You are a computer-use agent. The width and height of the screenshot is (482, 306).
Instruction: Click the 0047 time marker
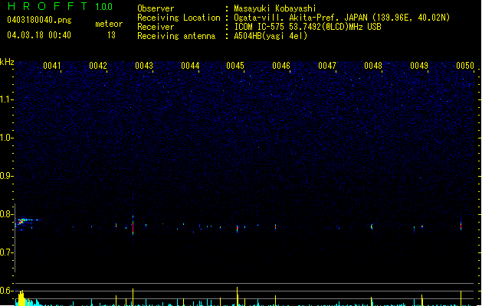327,66
